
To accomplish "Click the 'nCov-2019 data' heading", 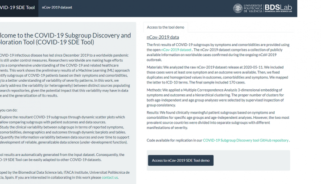I will point(163,37).
